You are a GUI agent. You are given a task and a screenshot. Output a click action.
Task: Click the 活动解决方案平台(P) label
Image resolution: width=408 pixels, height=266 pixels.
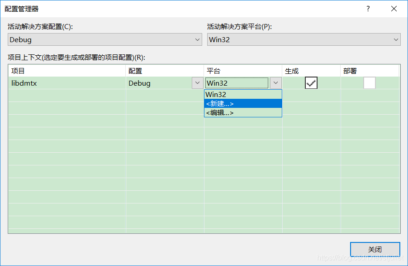tap(240, 27)
